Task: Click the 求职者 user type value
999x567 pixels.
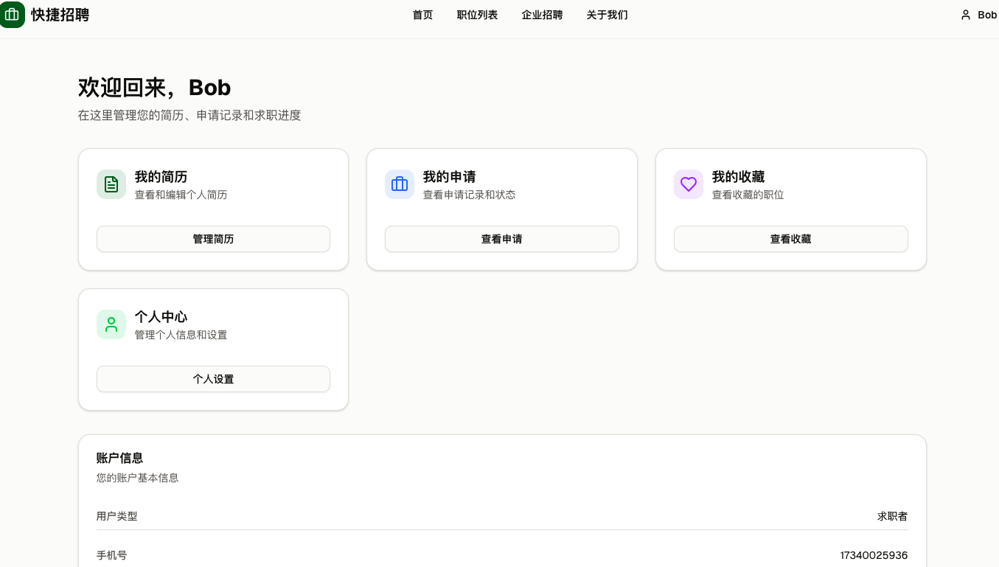Action: pos(892,516)
